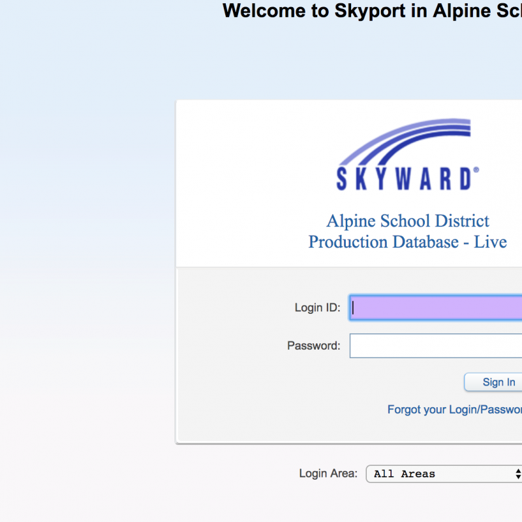522x522 pixels.
Task: Focus the Password input field
Action: [x=436, y=346]
